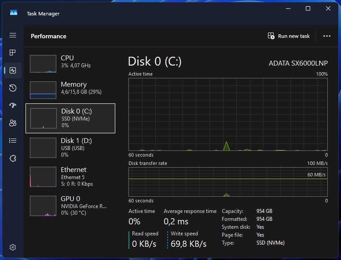Click the Task Manager app icon in title bar
341x260 pixels.
14,13
